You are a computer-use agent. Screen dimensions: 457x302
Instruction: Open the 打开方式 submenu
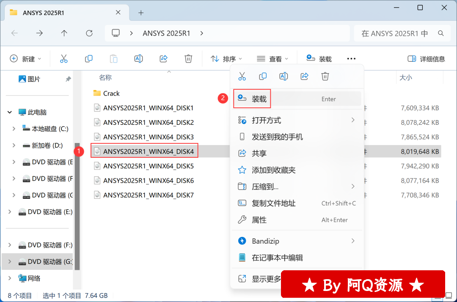pyautogui.click(x=297, y=120)
